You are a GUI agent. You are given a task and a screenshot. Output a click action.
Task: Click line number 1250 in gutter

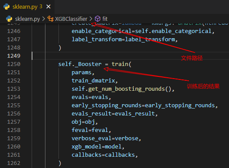(x=14, y=64)
